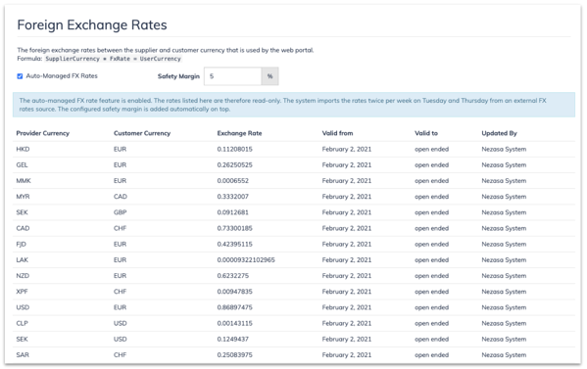The height and width of the screenshot is (369, 587).
Task: Click the Exchange Rate column header
Action: 239,133
